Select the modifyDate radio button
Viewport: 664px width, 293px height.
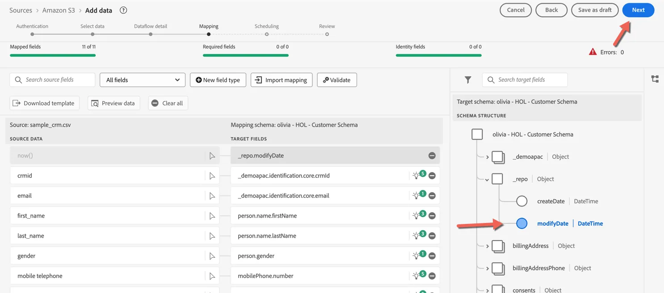tap(521, 223)
